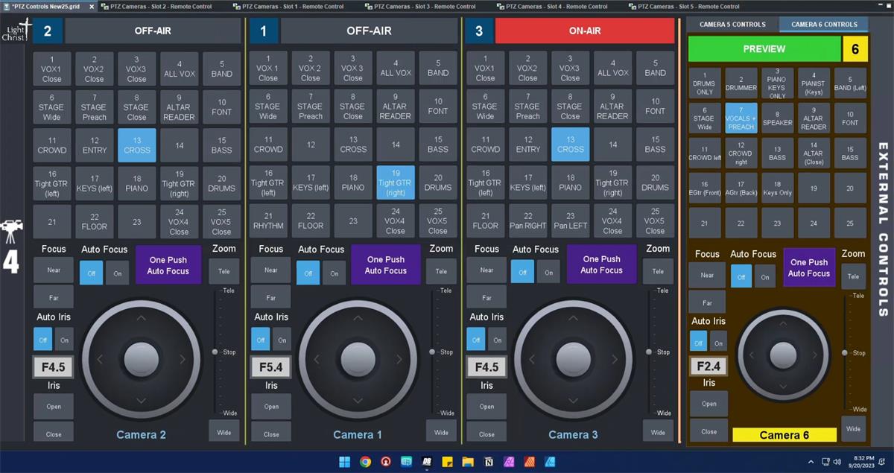Click Camera 6 Zoom Wide button
Screen dimensions: 894x473
click(x=853, y=428)
